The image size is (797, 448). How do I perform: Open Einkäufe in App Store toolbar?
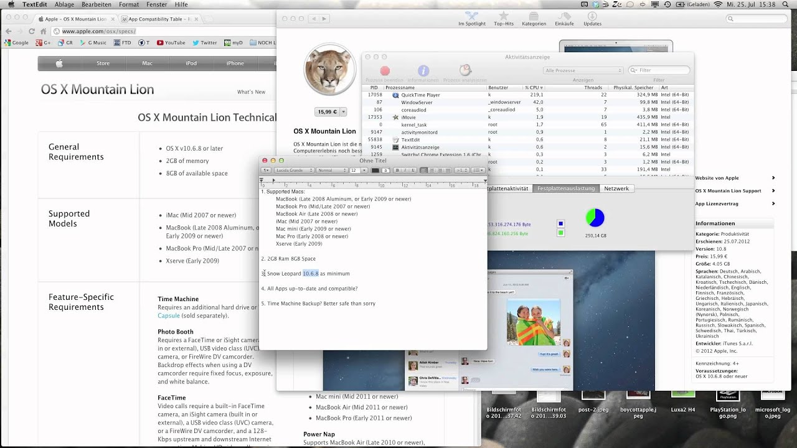[x=564, y=19]
